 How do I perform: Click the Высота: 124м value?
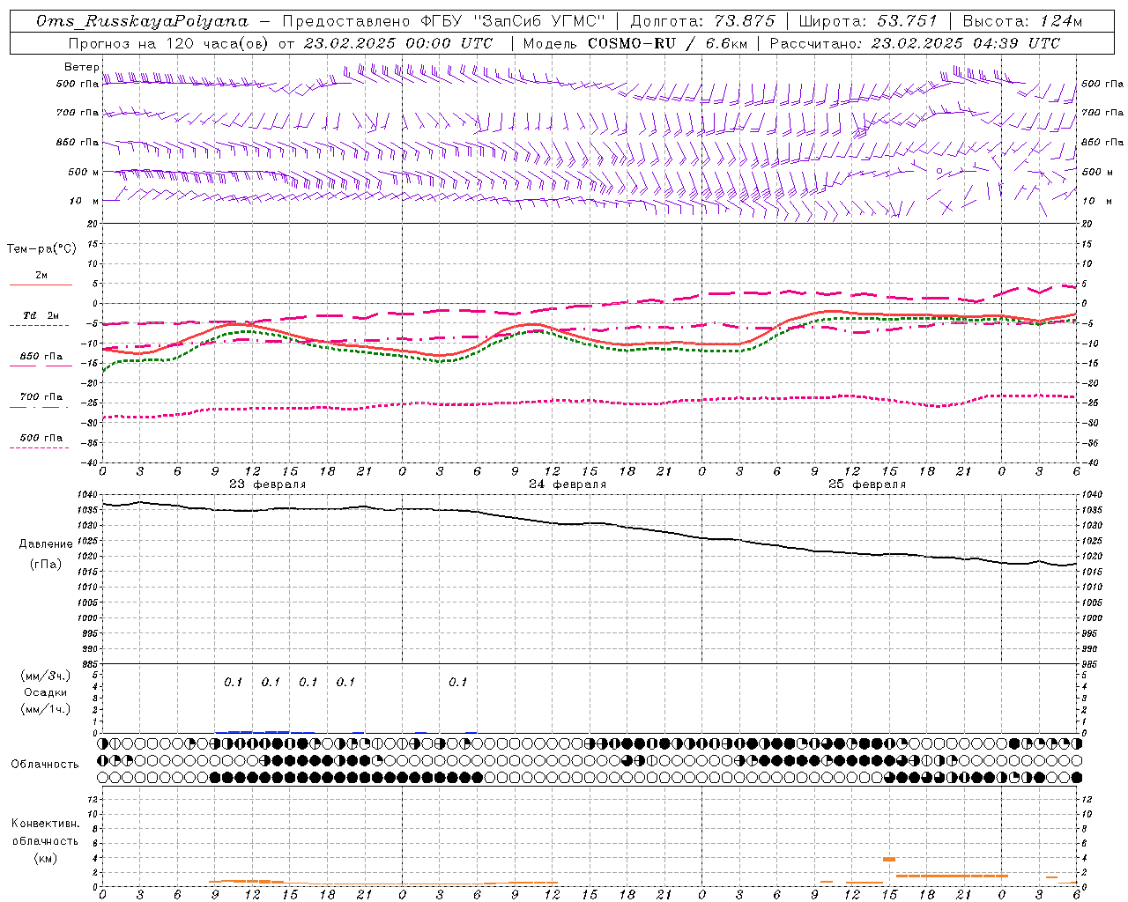point(1022,21)
